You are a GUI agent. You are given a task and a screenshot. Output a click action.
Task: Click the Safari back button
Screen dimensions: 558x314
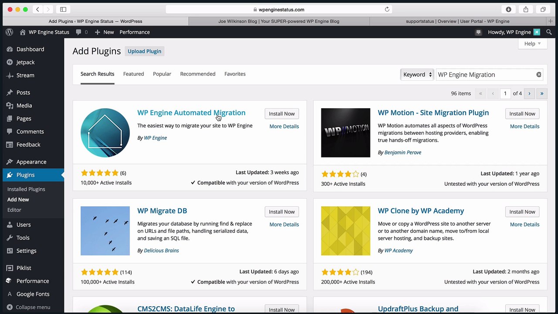click(37, 9)
